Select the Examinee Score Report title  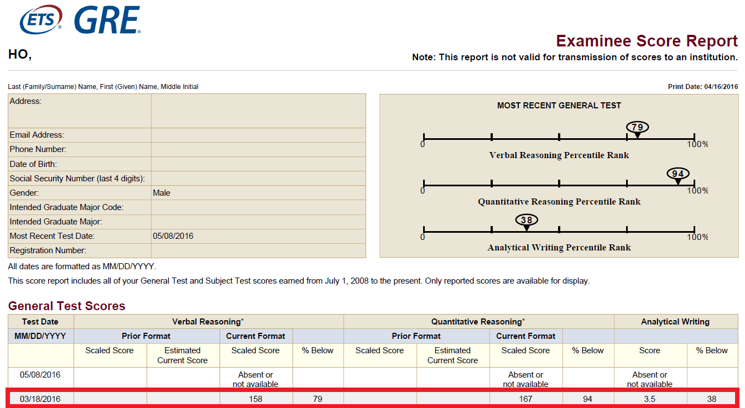tap(647, 41)
